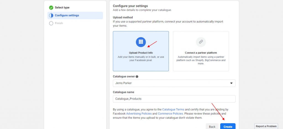
Task: Open the Catalogue Terms link
Action: pos(173,109)
